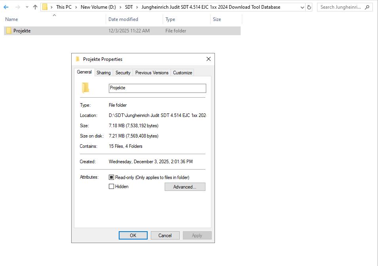This screenshot has width=378, height=266.
Task: Expand chevron after This PC breadcrumb
Action: point(76,7)
